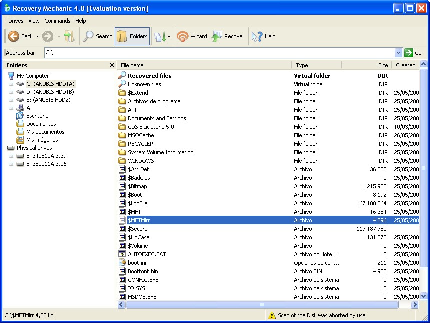430x323 pixels.
Task: Click the My Computer icon in tree
Action: click(x=11, y=76)
